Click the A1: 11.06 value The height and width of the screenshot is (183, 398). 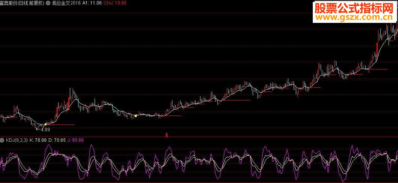coord(92,3)
